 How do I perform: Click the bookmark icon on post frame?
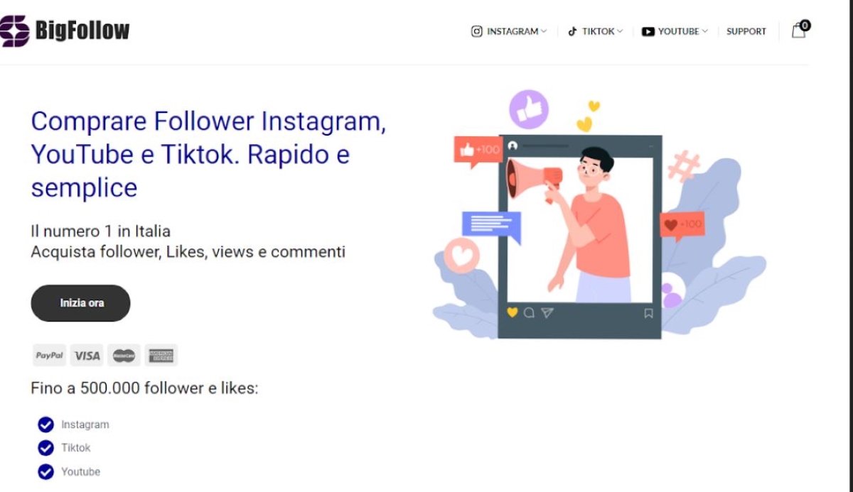click(x=648, y=313)
